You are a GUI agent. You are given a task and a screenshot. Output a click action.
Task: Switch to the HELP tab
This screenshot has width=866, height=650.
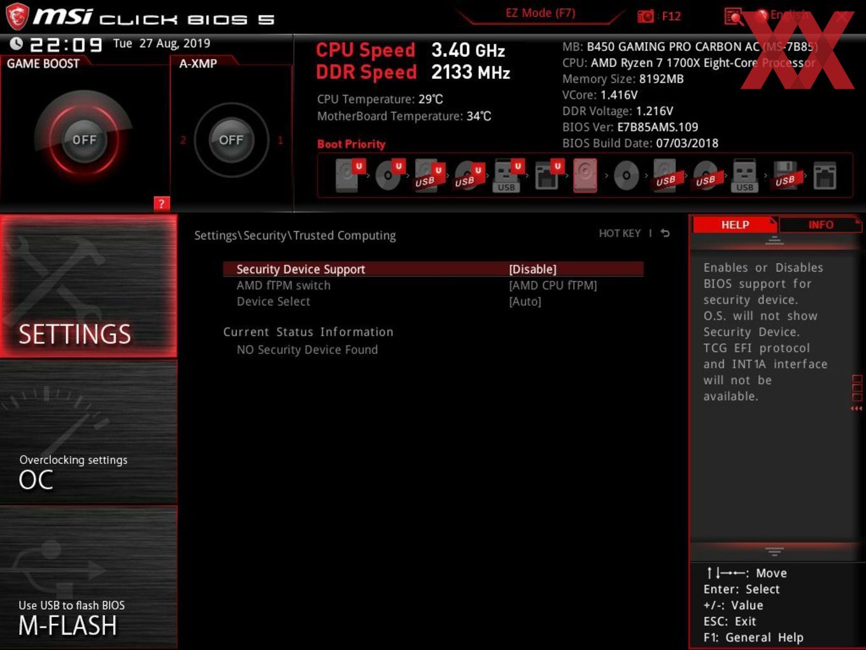[x=734, y=224]
